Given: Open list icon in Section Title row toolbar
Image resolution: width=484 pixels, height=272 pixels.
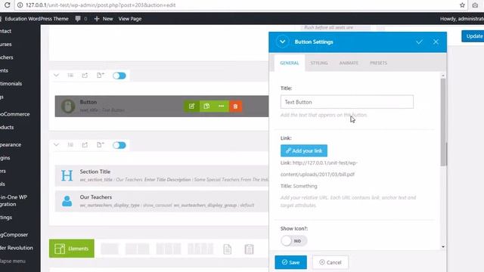Looking at the screenshot, I should (x=70, y=144).
